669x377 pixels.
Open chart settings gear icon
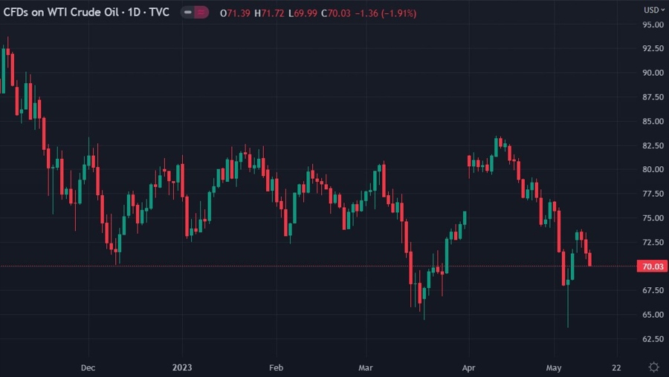(653, 367)
